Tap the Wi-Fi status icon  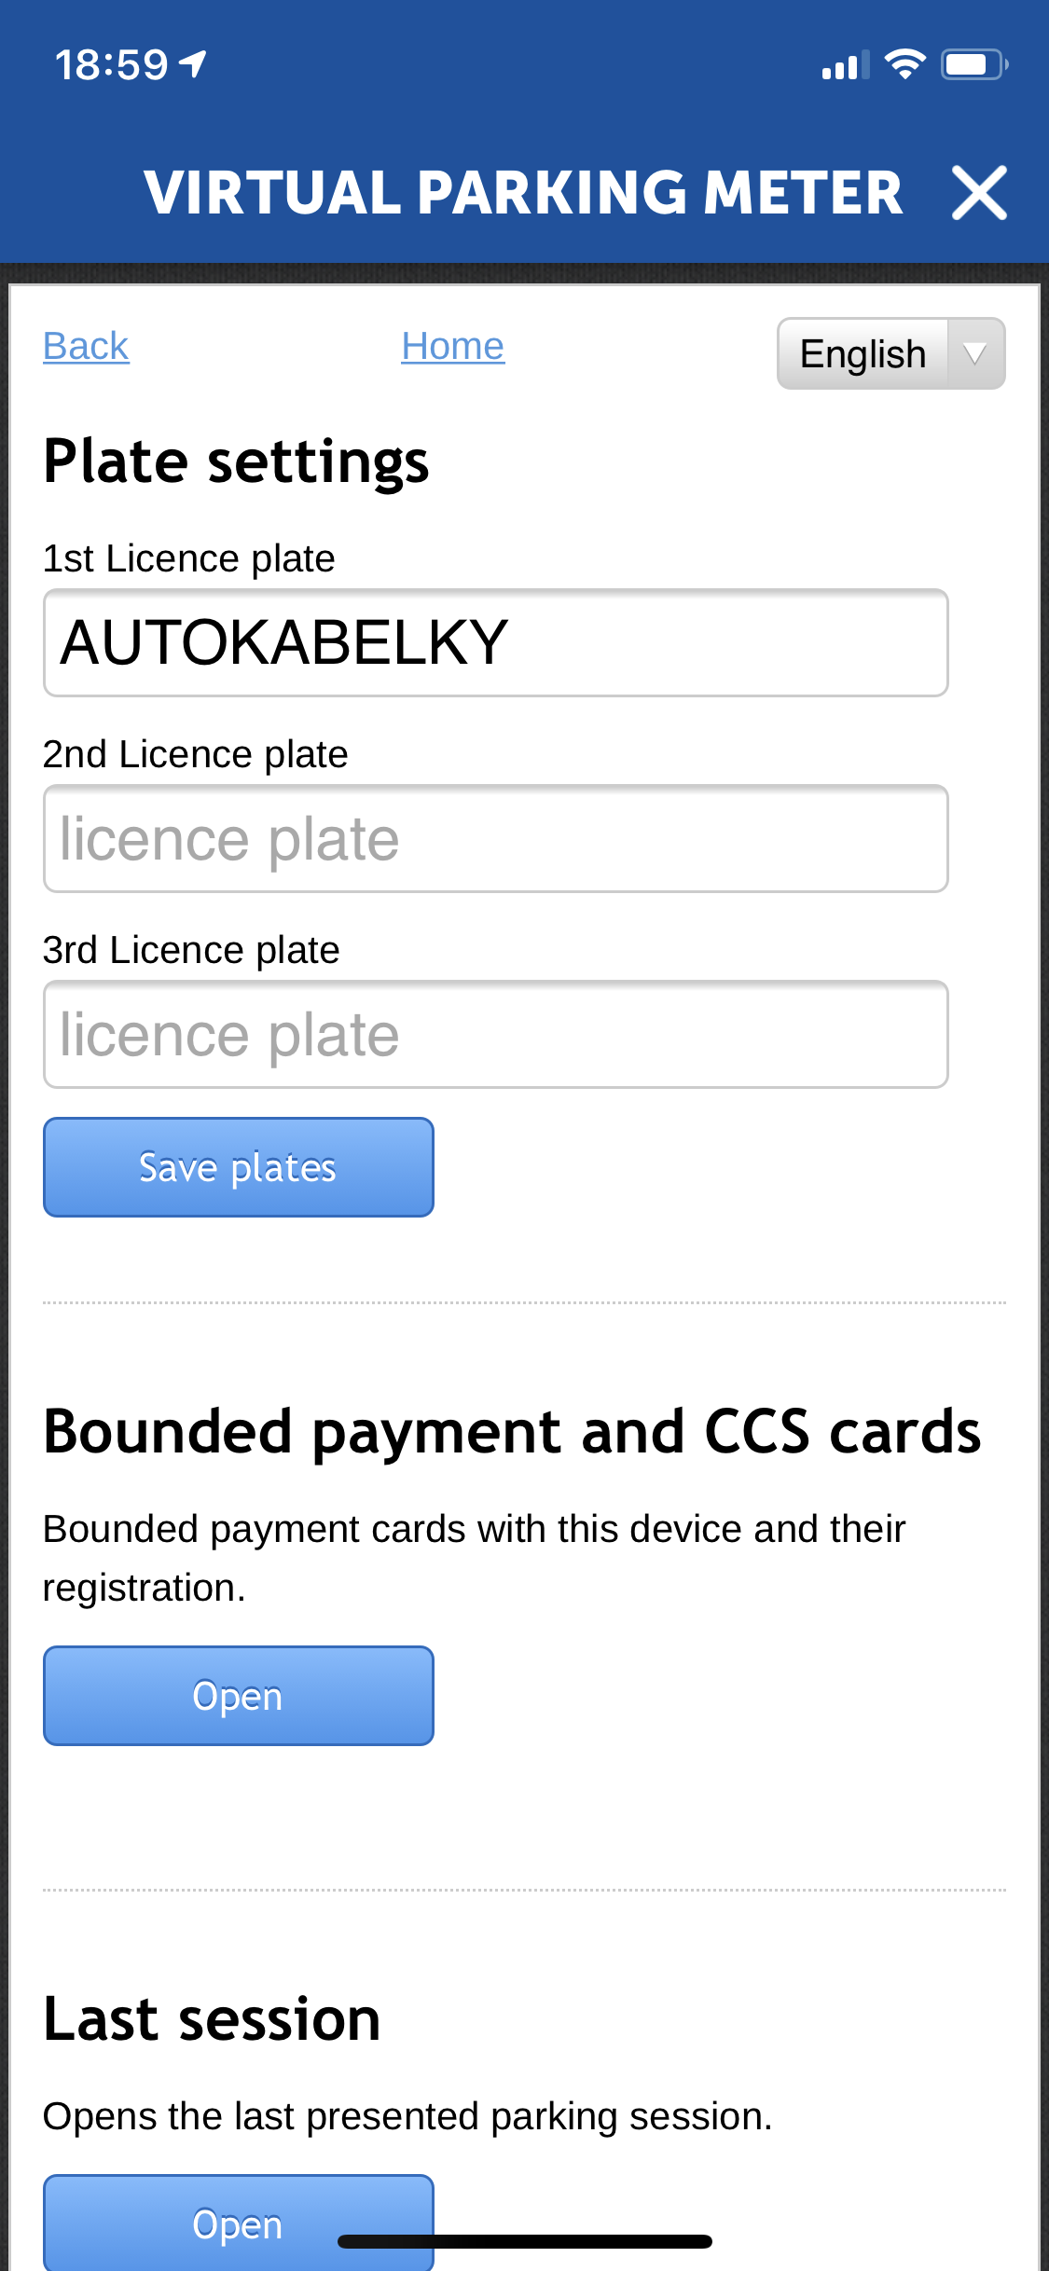904,64
